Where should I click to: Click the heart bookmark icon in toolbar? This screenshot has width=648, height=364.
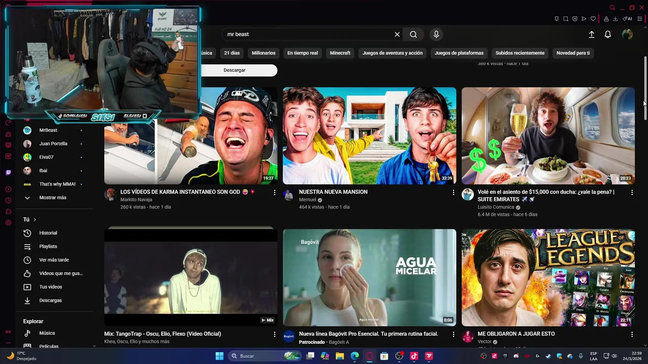pos(593,19)
